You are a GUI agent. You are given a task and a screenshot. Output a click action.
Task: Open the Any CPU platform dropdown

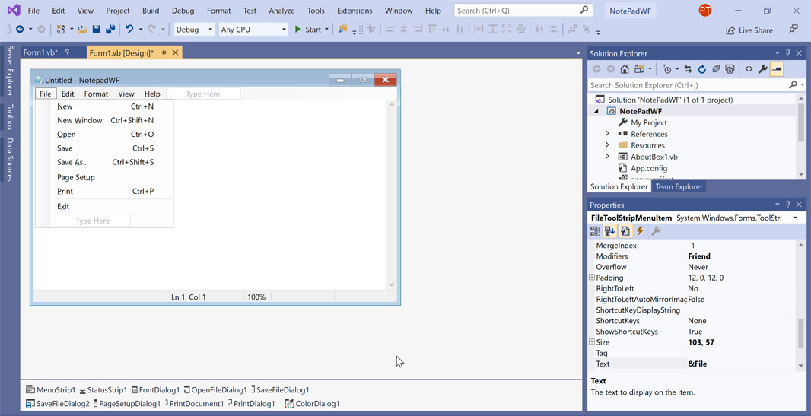(x=253, y=30)
